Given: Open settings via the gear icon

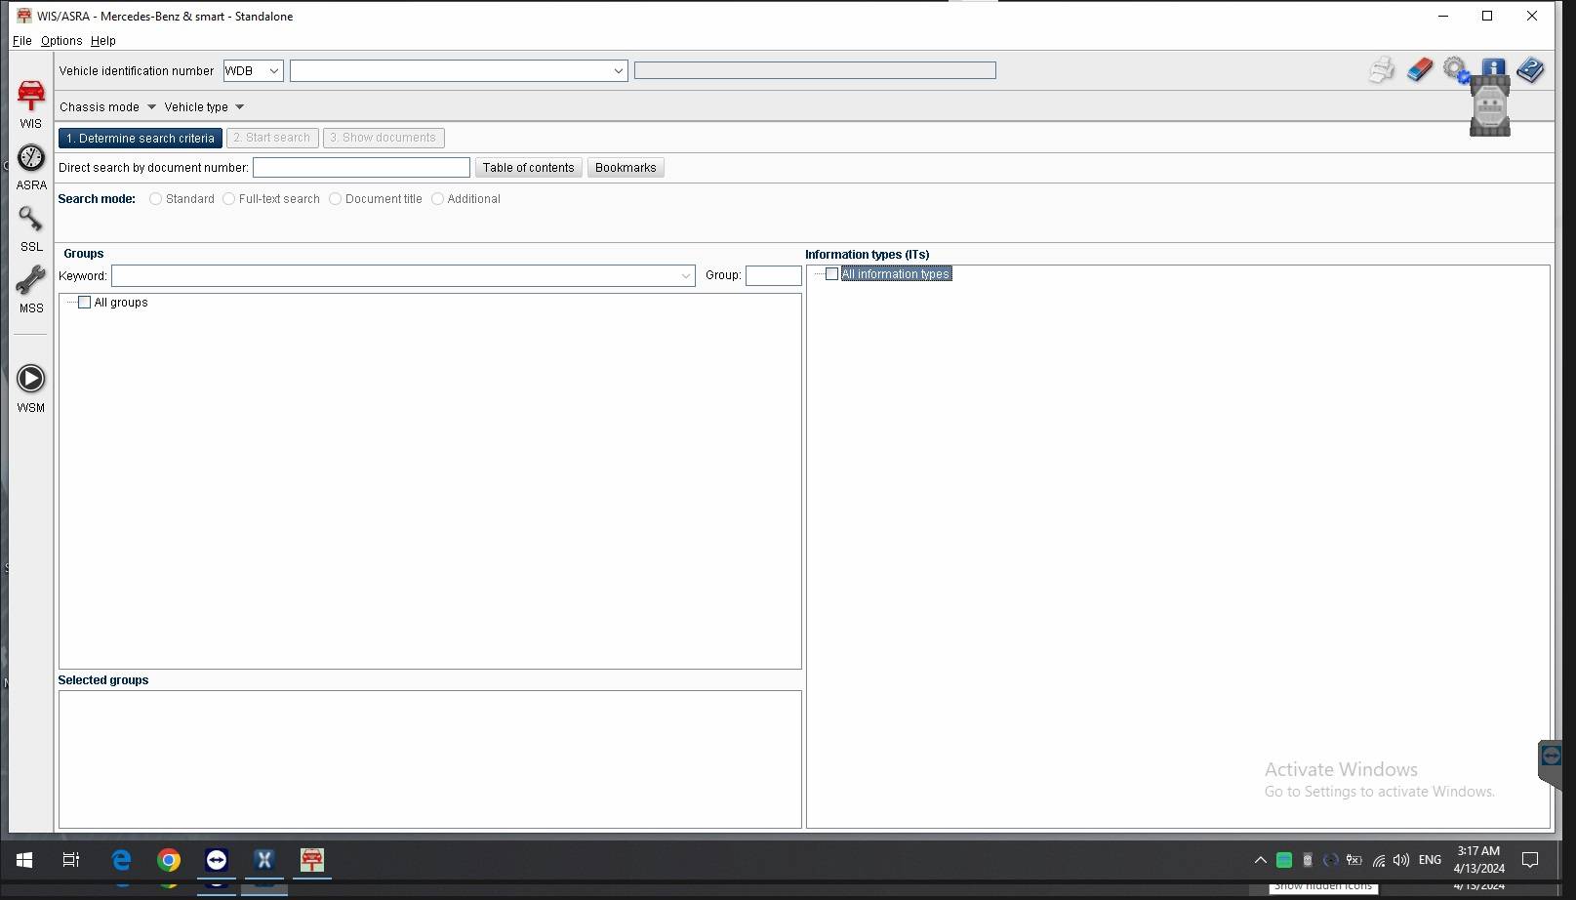Looking at the screenshot, I should [x=1456, y=69].
